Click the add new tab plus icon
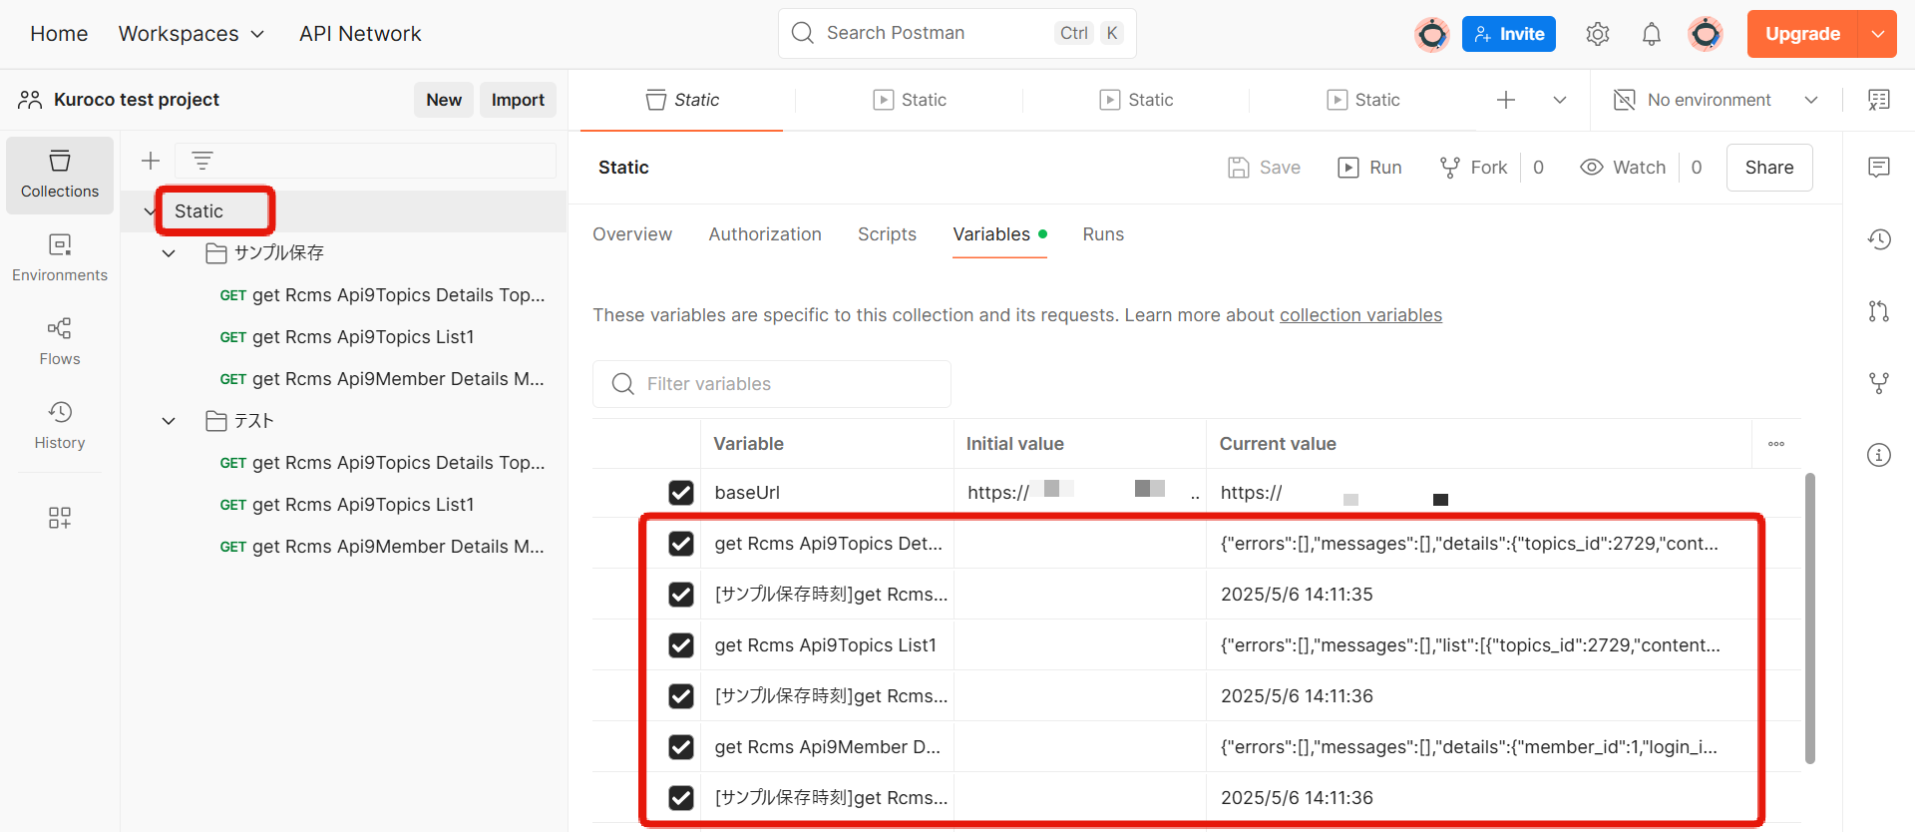Viewport: 1915px width, 832px height. pos(1505,100)
